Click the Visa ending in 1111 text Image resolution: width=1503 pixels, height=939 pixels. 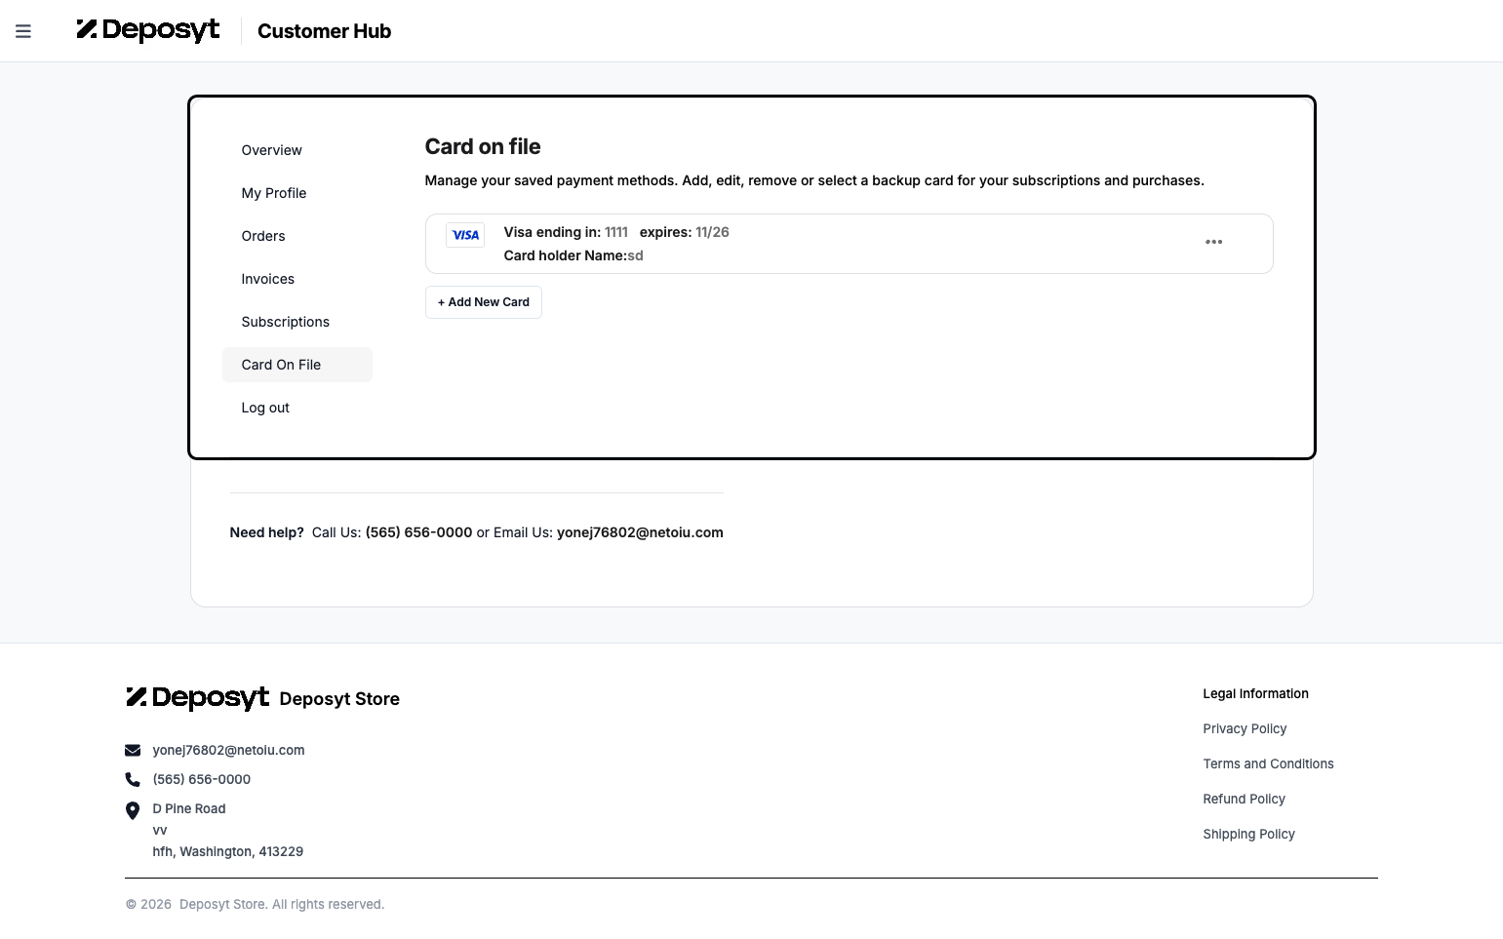point(566,232)
